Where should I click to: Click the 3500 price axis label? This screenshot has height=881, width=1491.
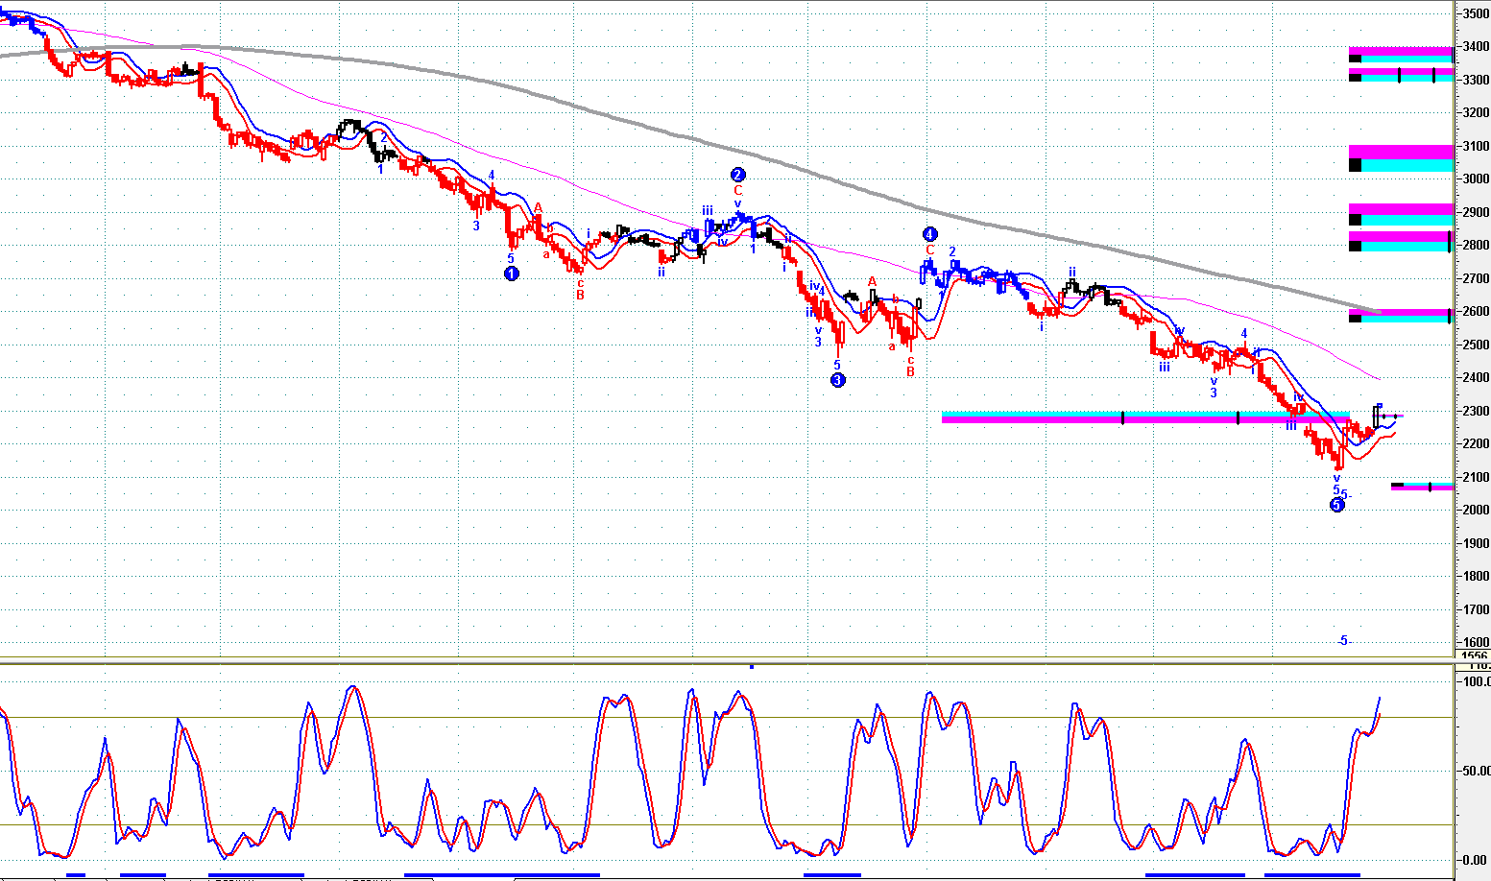(1476, 13)
